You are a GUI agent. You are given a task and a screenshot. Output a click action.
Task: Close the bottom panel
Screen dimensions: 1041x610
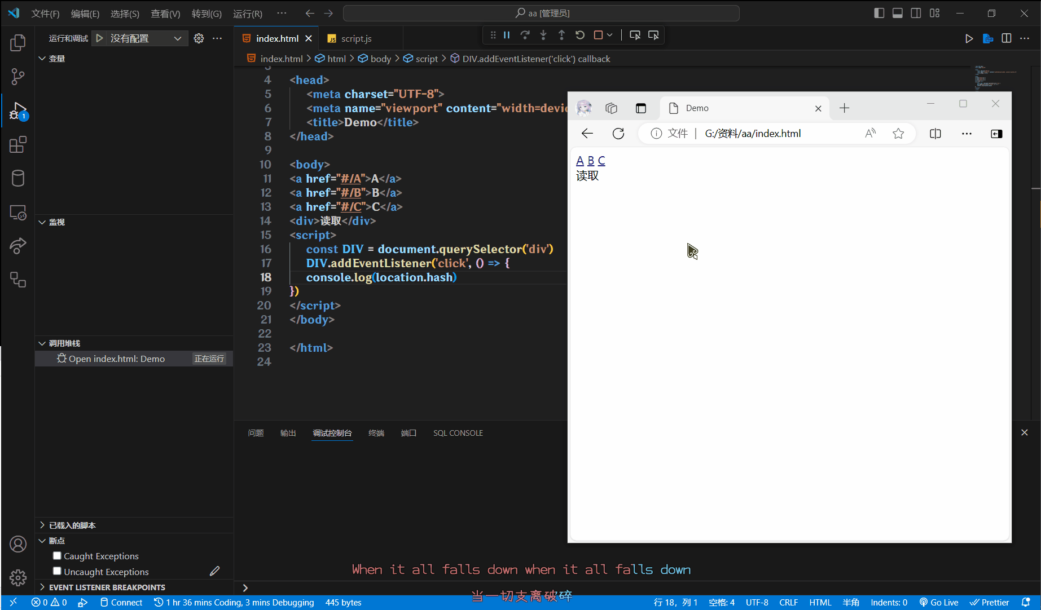pos(1024,432)
